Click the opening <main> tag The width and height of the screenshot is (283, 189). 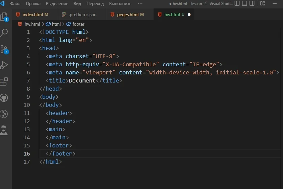point(55,129)
